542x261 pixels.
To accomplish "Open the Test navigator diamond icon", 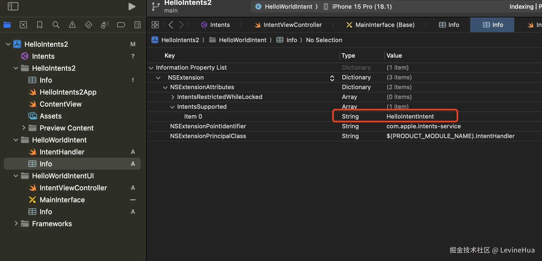I will coord(89,25).
